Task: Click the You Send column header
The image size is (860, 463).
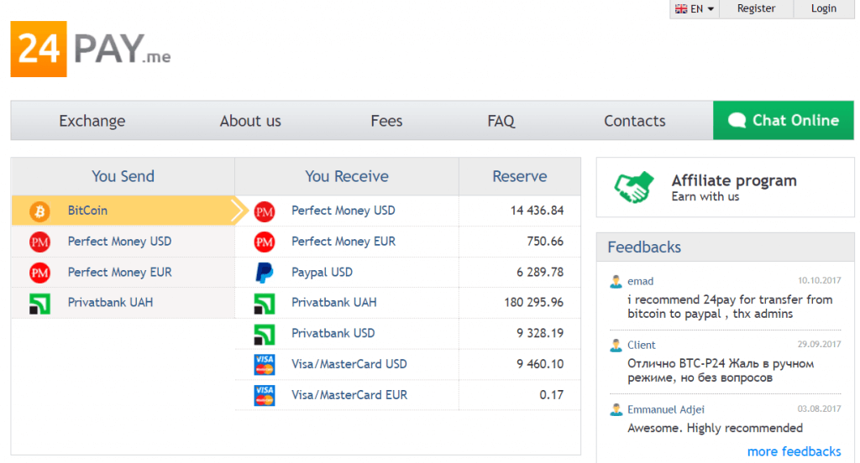Action: 123,176
